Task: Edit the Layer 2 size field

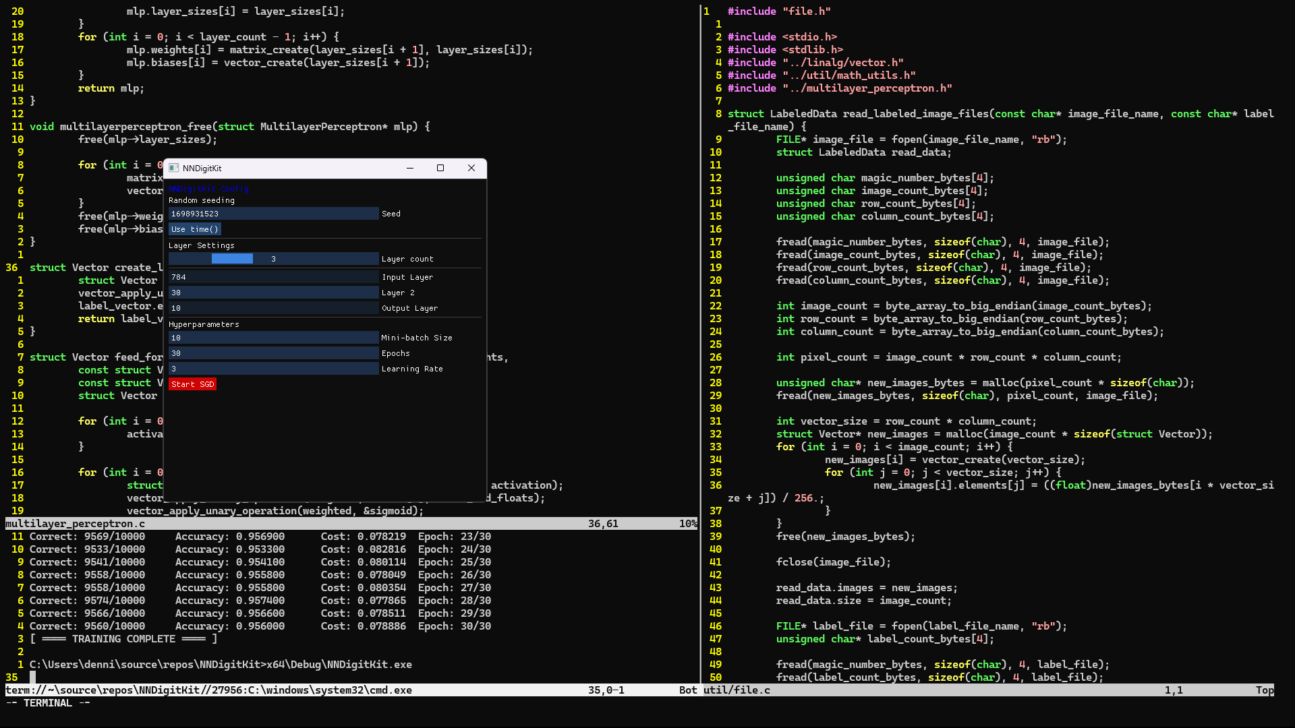Action: (x=273, y=293)
